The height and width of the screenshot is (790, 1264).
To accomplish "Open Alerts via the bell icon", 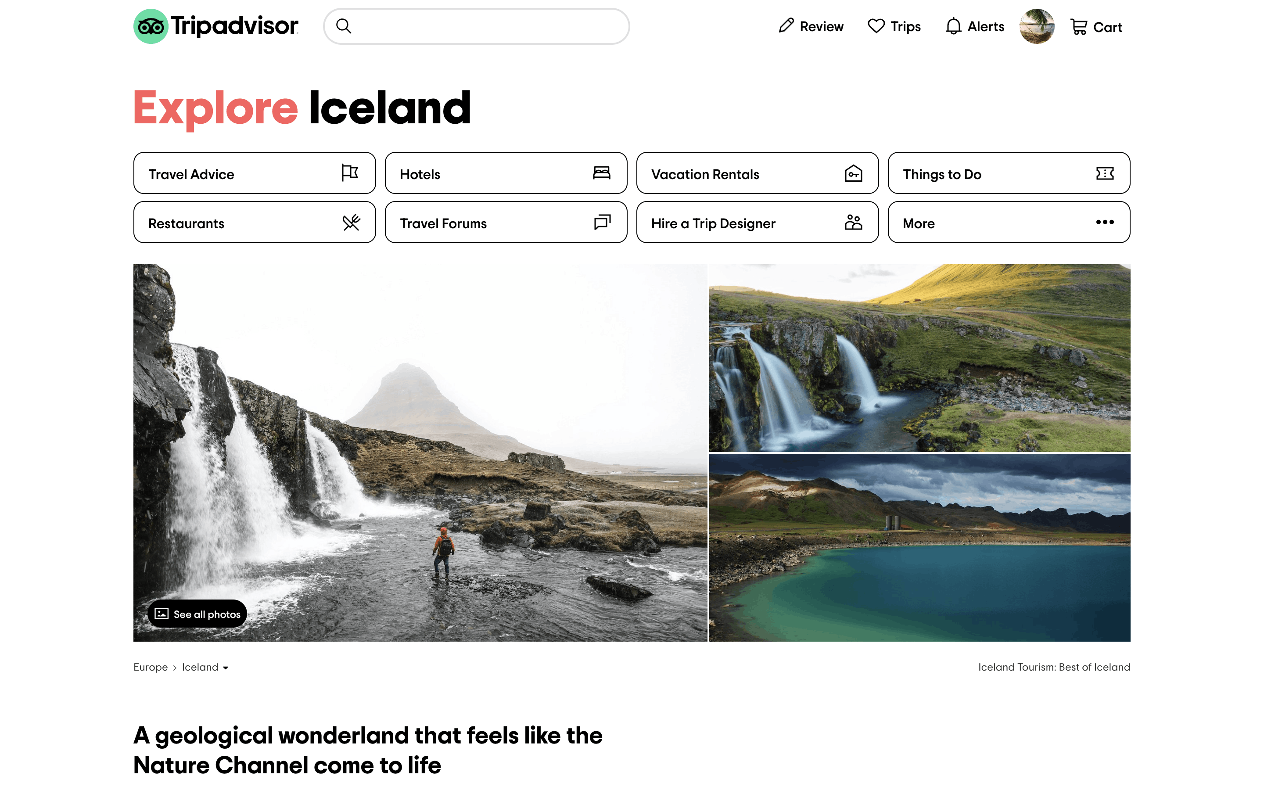I will pyautogui.click(x=953, y=26).
